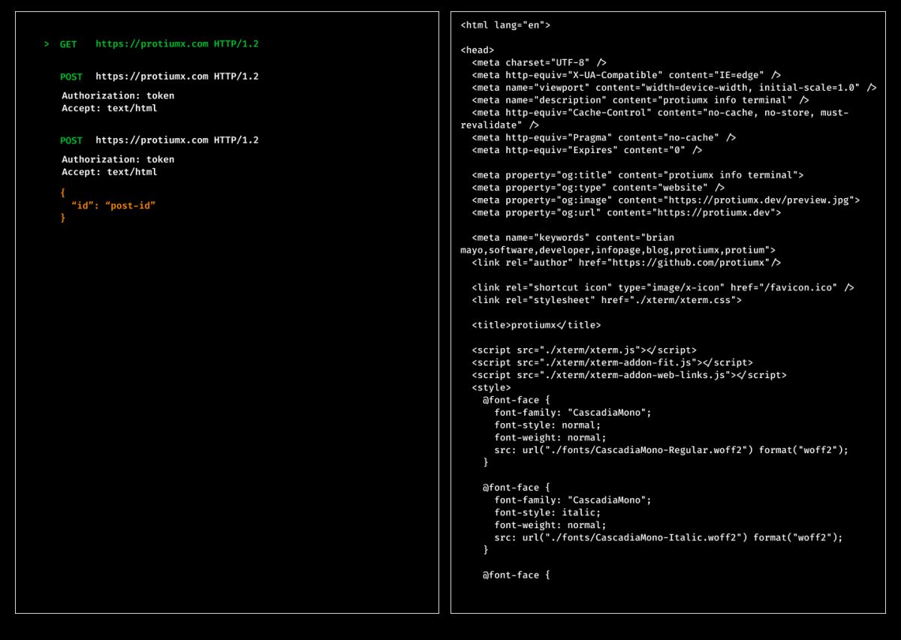Click the opening <style> tag
Image resolution: width=901 pixels, height=640 pixels.
(491, 388)
